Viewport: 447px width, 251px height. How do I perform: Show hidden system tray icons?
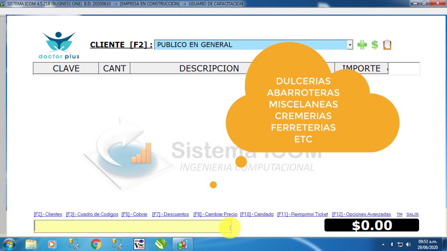(x=383, y=244)
